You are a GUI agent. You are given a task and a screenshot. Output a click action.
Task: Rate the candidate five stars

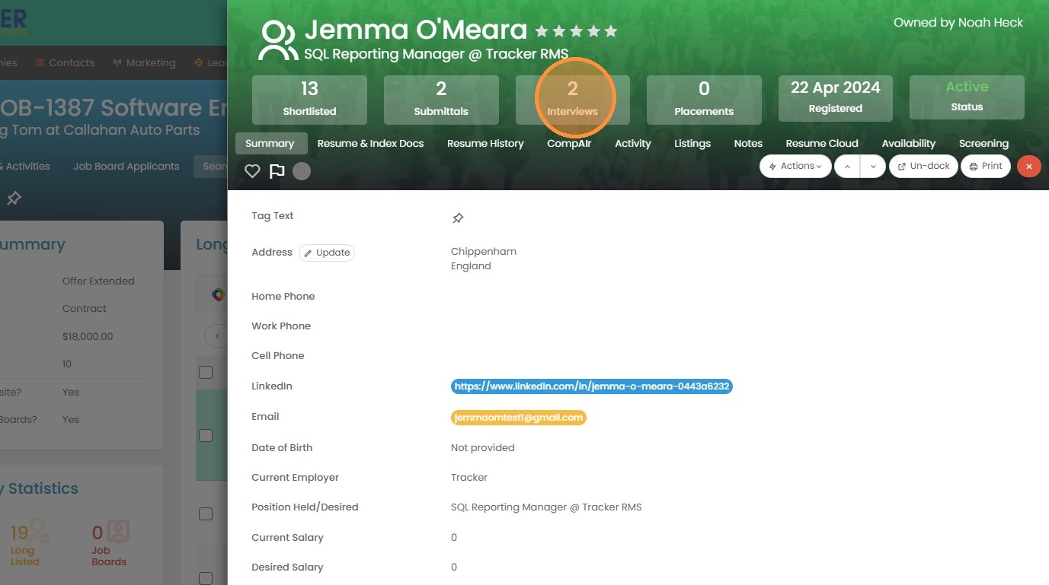(x=610, y=32)
